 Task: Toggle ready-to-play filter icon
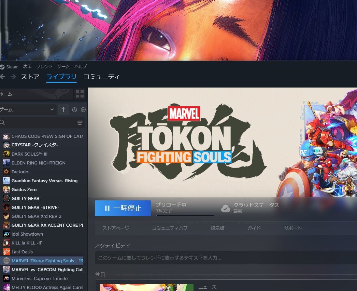(83, 110)
